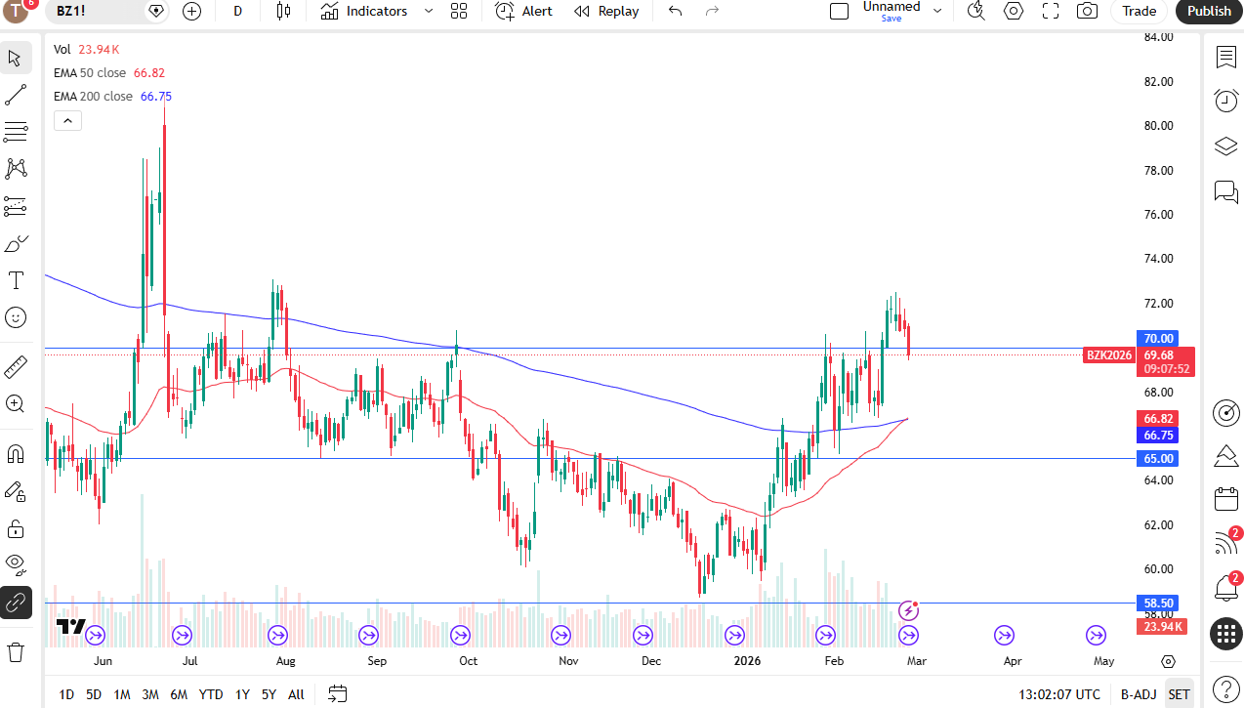
Task: Open the go to date calendar
Action: pos(338,694)
